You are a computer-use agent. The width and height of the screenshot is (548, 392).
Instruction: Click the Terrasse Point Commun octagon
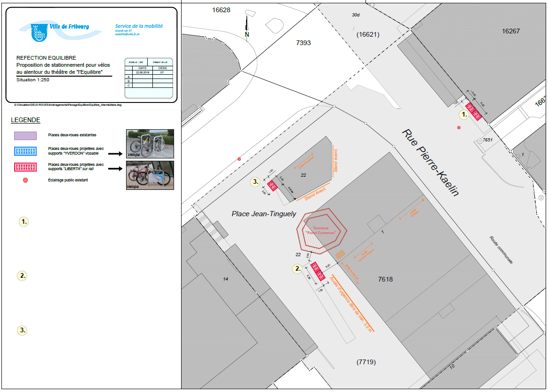click(321, 230)
